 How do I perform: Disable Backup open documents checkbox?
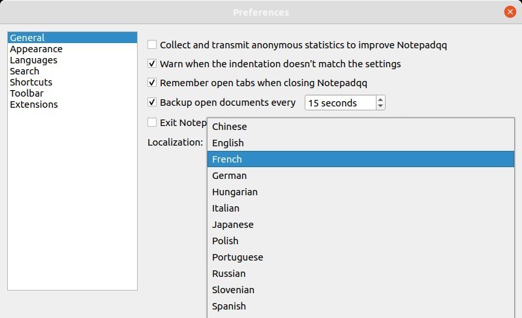click(x=152, y=103)
